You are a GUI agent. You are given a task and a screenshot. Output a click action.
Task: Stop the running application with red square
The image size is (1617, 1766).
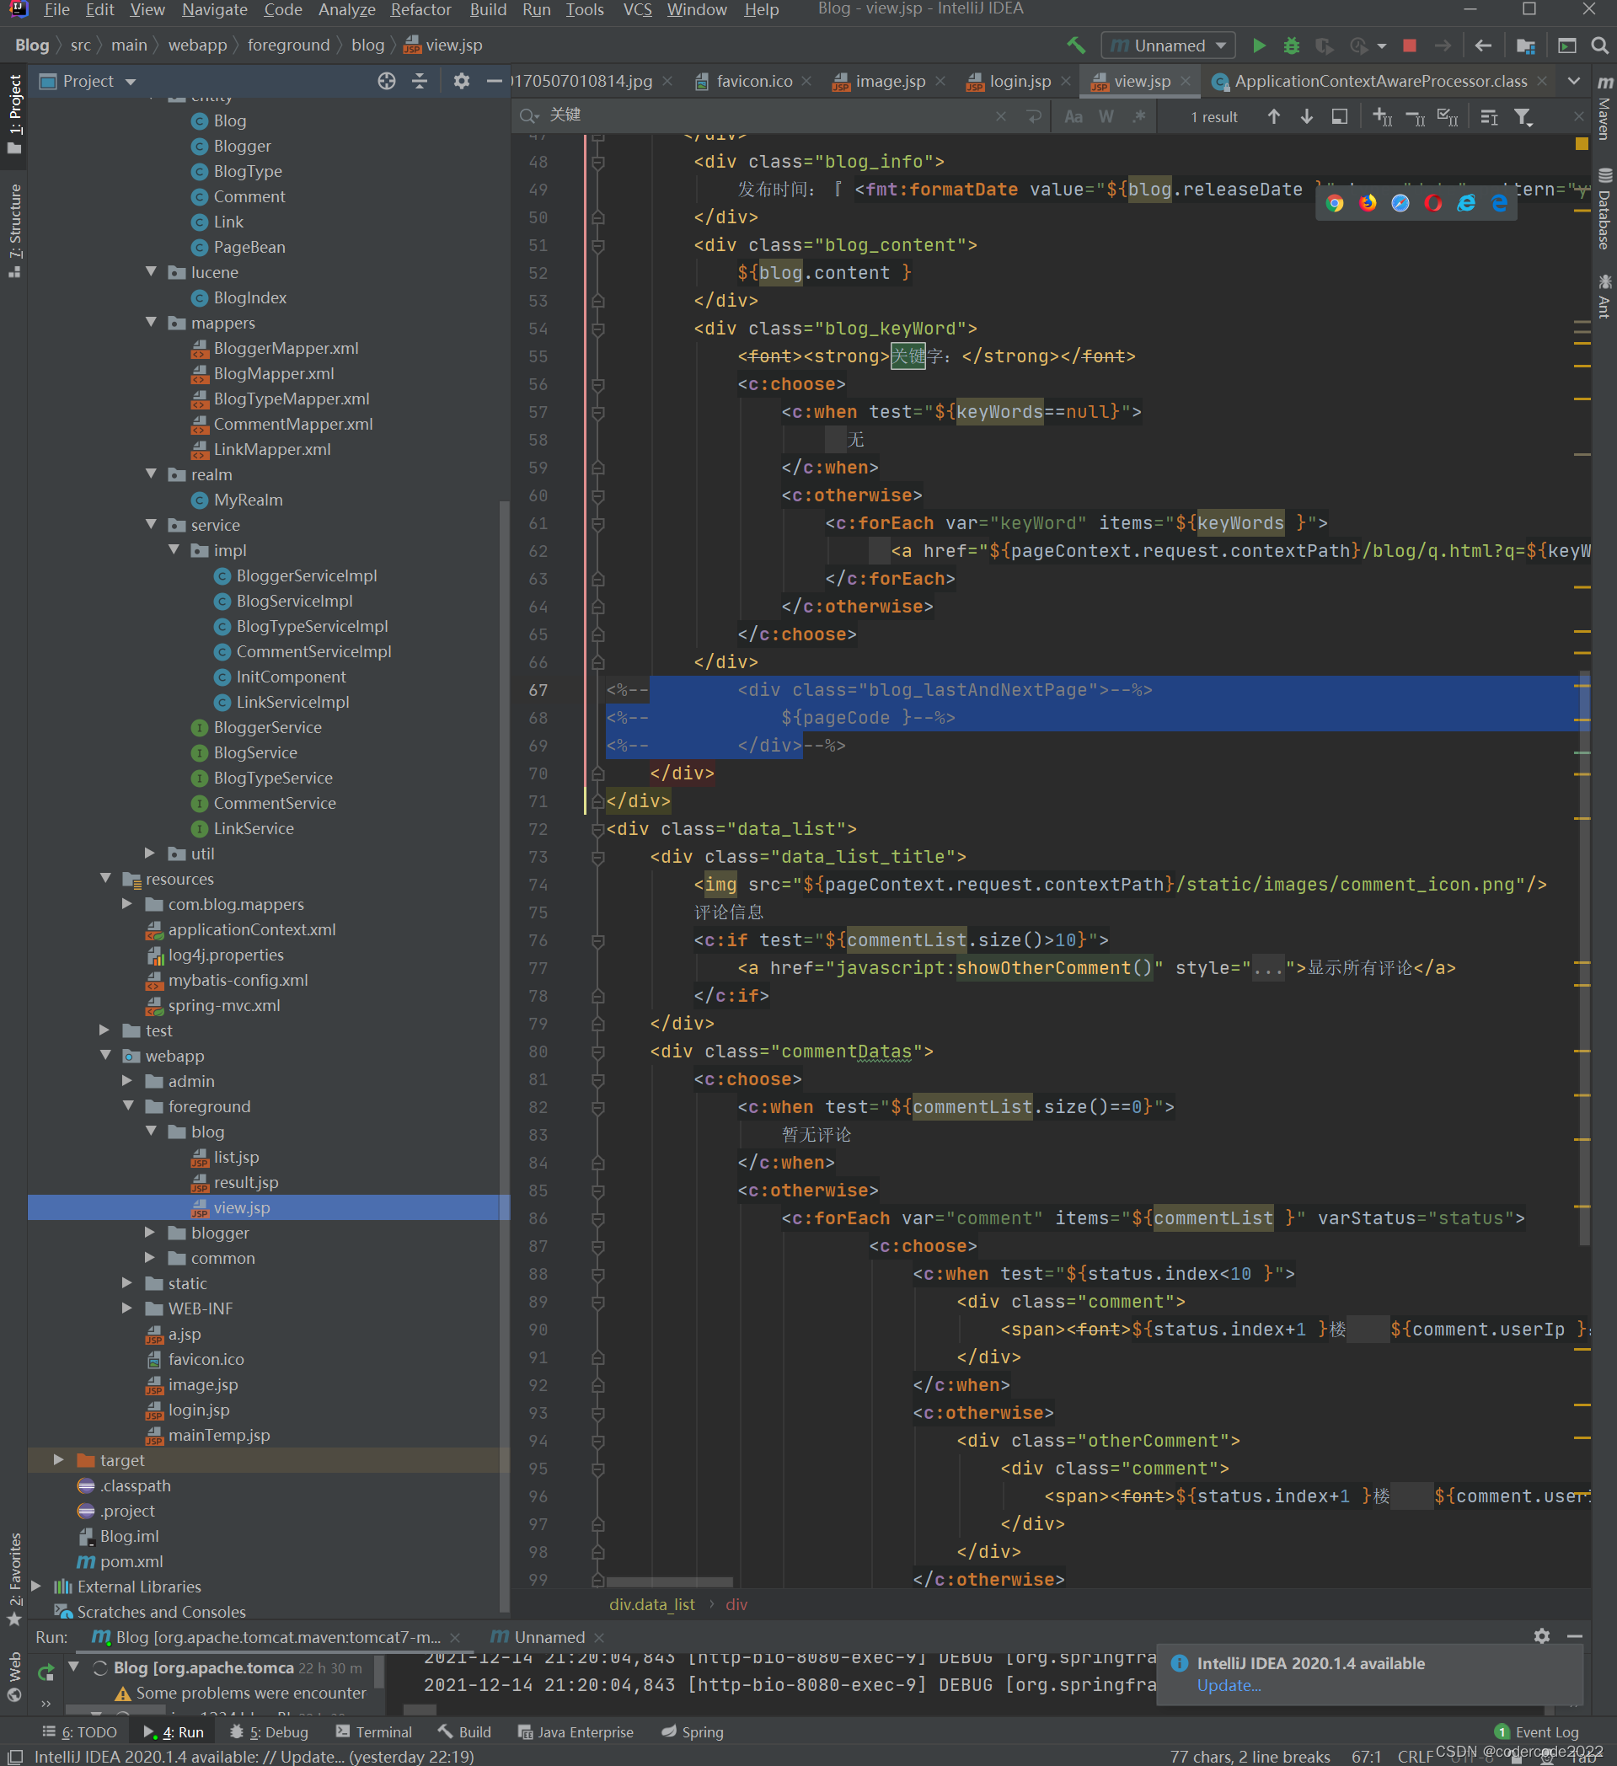coord(1410,45)
